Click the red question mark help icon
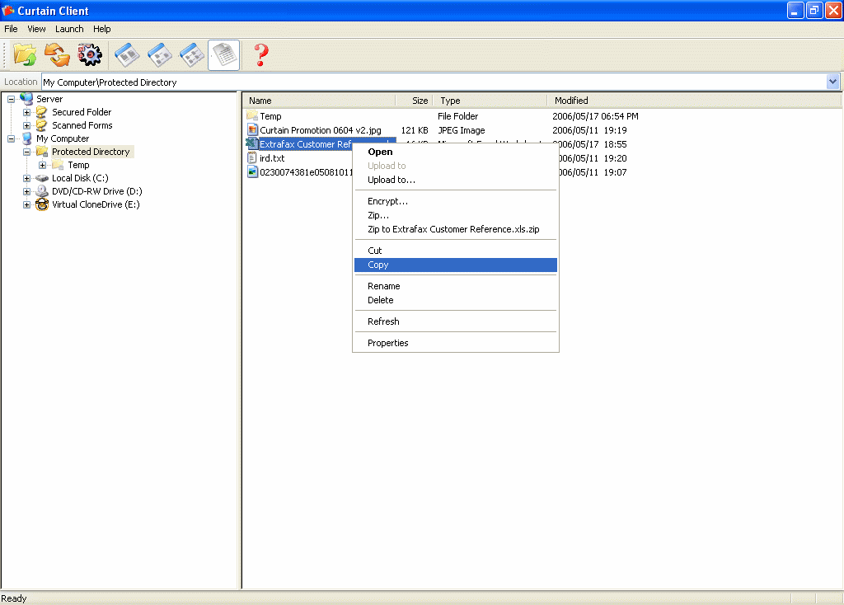The height and width of the screenshot is (605, 844). pos(261,55)
